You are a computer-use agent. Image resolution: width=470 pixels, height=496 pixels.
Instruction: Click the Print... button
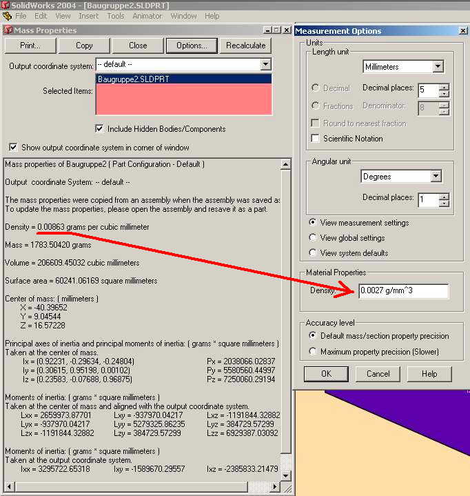point(30,46)
